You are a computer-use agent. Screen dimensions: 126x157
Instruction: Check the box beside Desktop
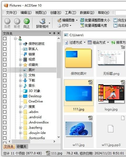tap(5, 96)
